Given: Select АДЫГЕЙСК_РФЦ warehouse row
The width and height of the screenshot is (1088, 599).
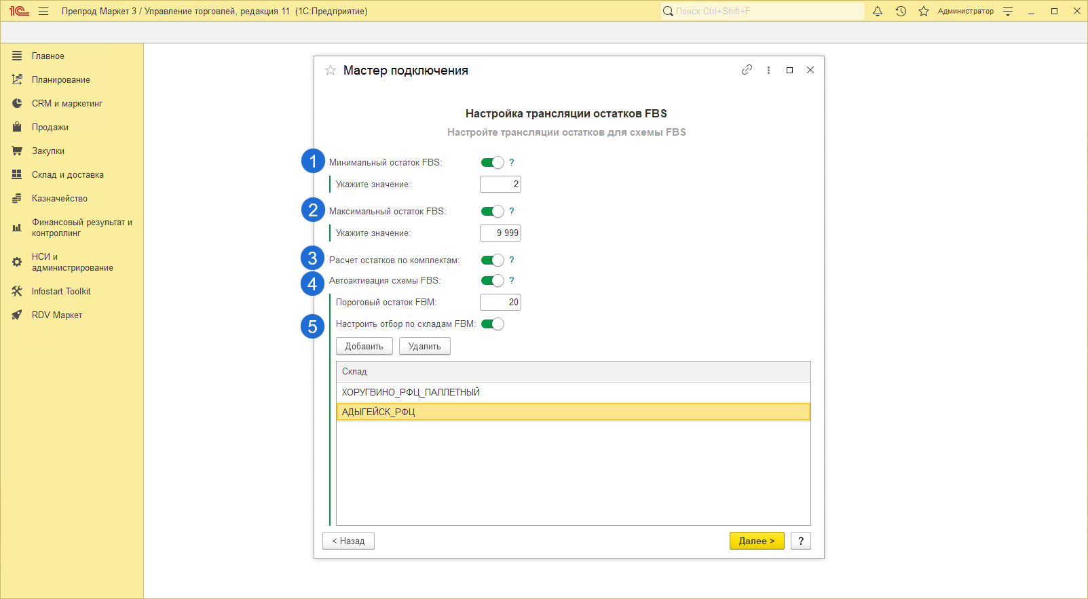Looking at the screenshot, I should [574, 412].
